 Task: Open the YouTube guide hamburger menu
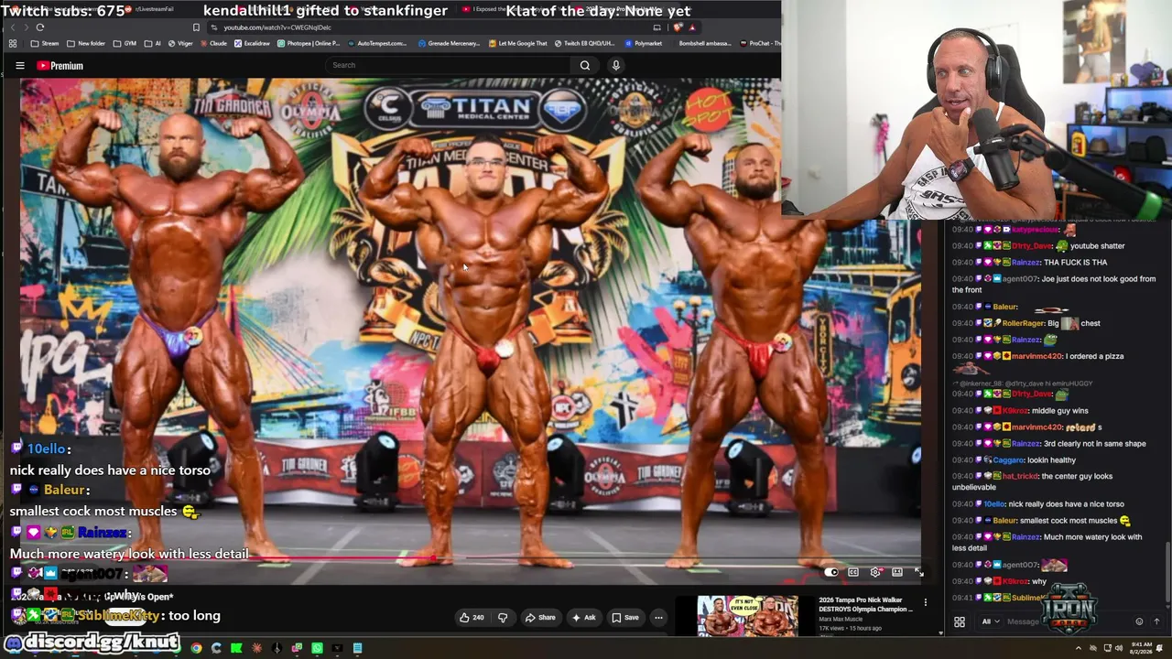19,66
